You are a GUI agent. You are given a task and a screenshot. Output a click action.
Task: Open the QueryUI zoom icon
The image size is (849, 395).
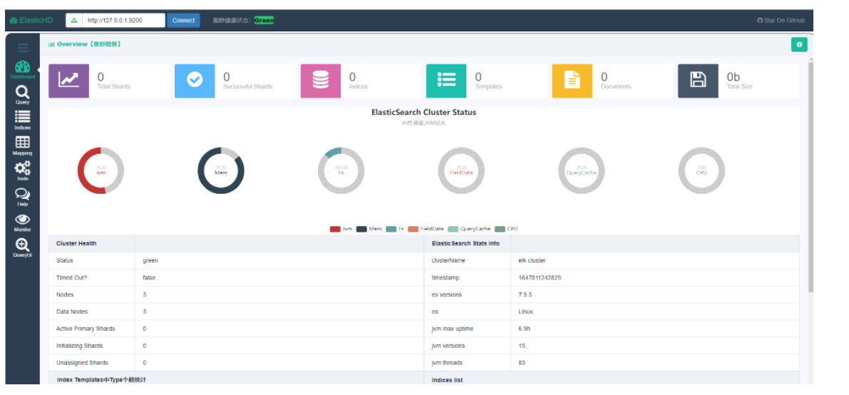tap(23, 245)
